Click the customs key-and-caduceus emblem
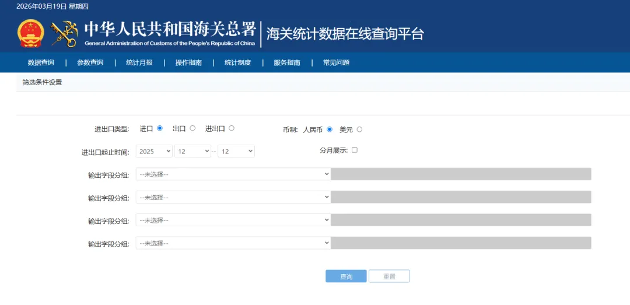Viewport: 630px width, 305px height. [x=65, y=34]
